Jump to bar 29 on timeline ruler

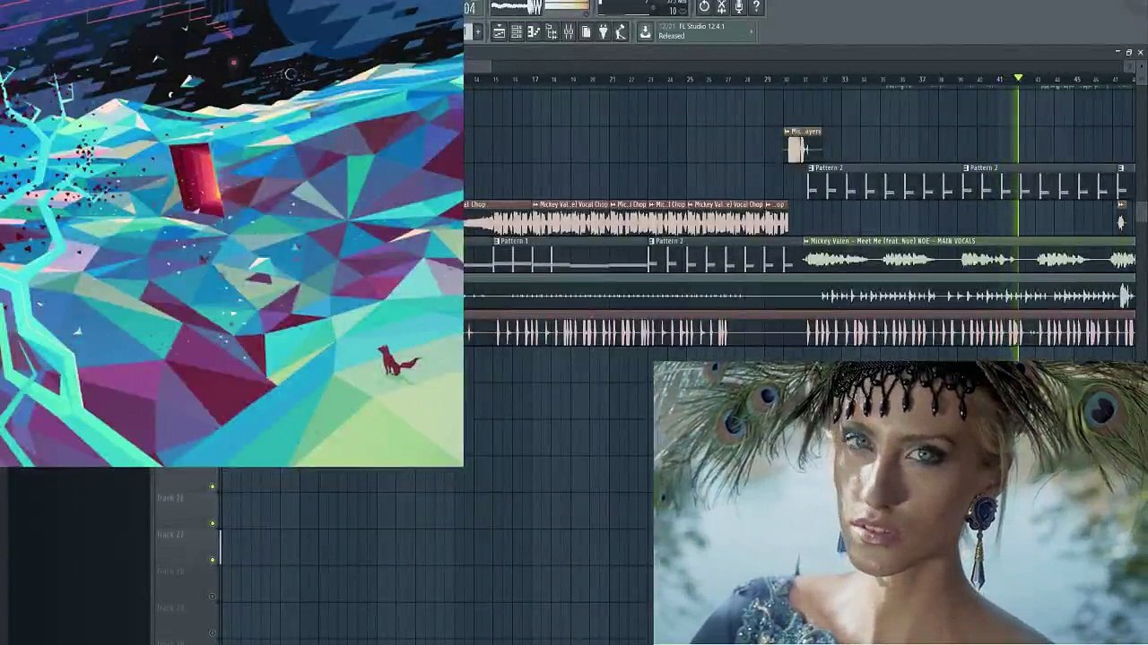[767, 80]
